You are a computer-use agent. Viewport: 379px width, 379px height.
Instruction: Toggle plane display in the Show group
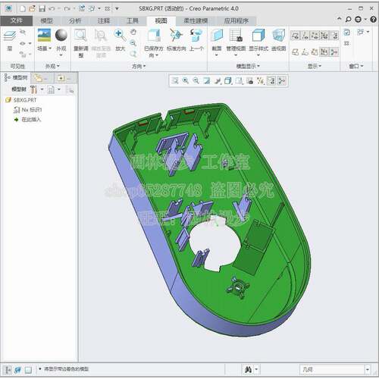tap(296, 36)
